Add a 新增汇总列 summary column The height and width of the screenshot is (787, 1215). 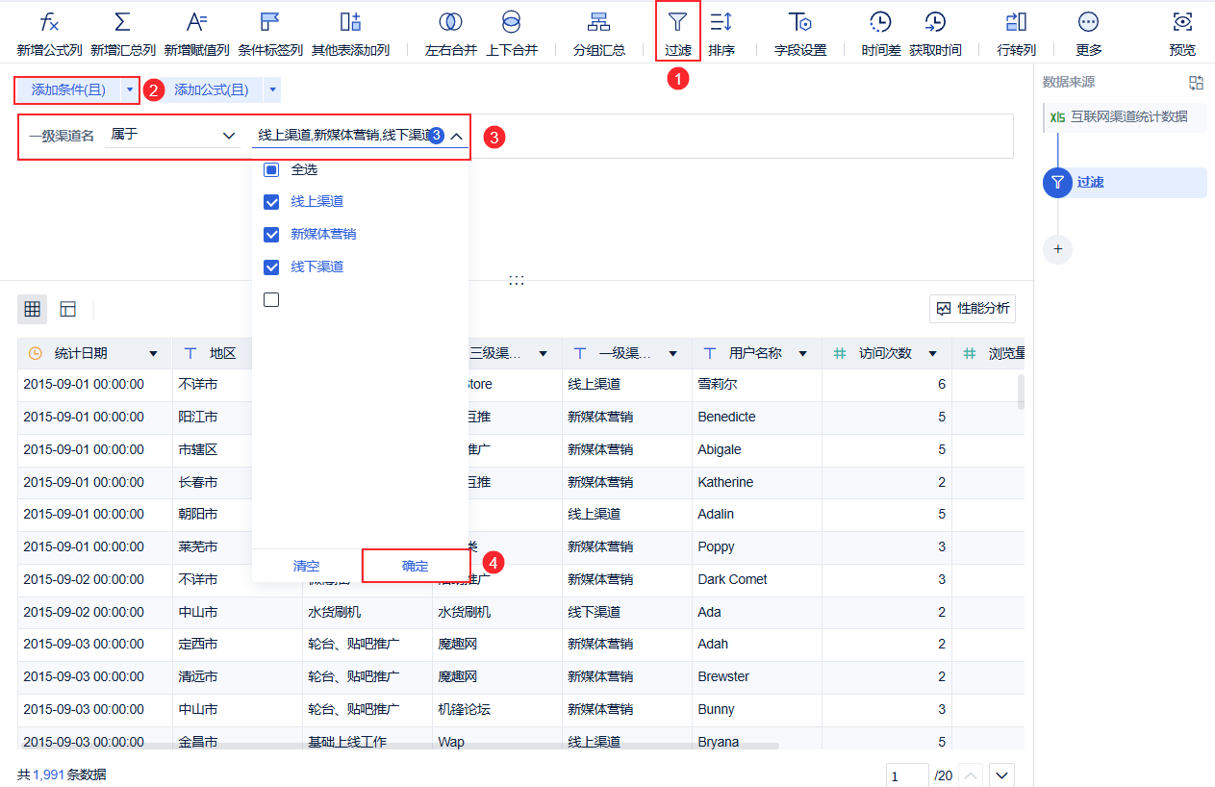point(122,35)
